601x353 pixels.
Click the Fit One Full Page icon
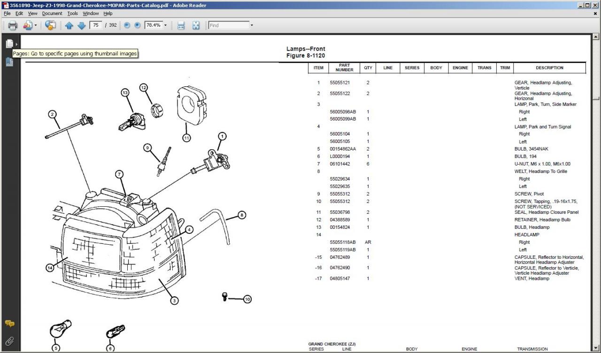pyautogui.click(x=196, y=25)
